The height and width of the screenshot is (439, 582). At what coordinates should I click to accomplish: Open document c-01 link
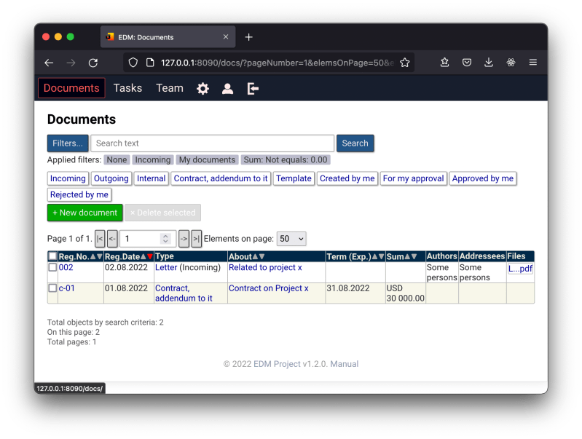(66, 288)
